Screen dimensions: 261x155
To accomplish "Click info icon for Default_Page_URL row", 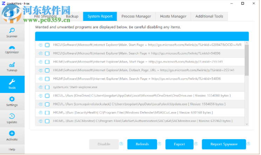I will 41,71.
